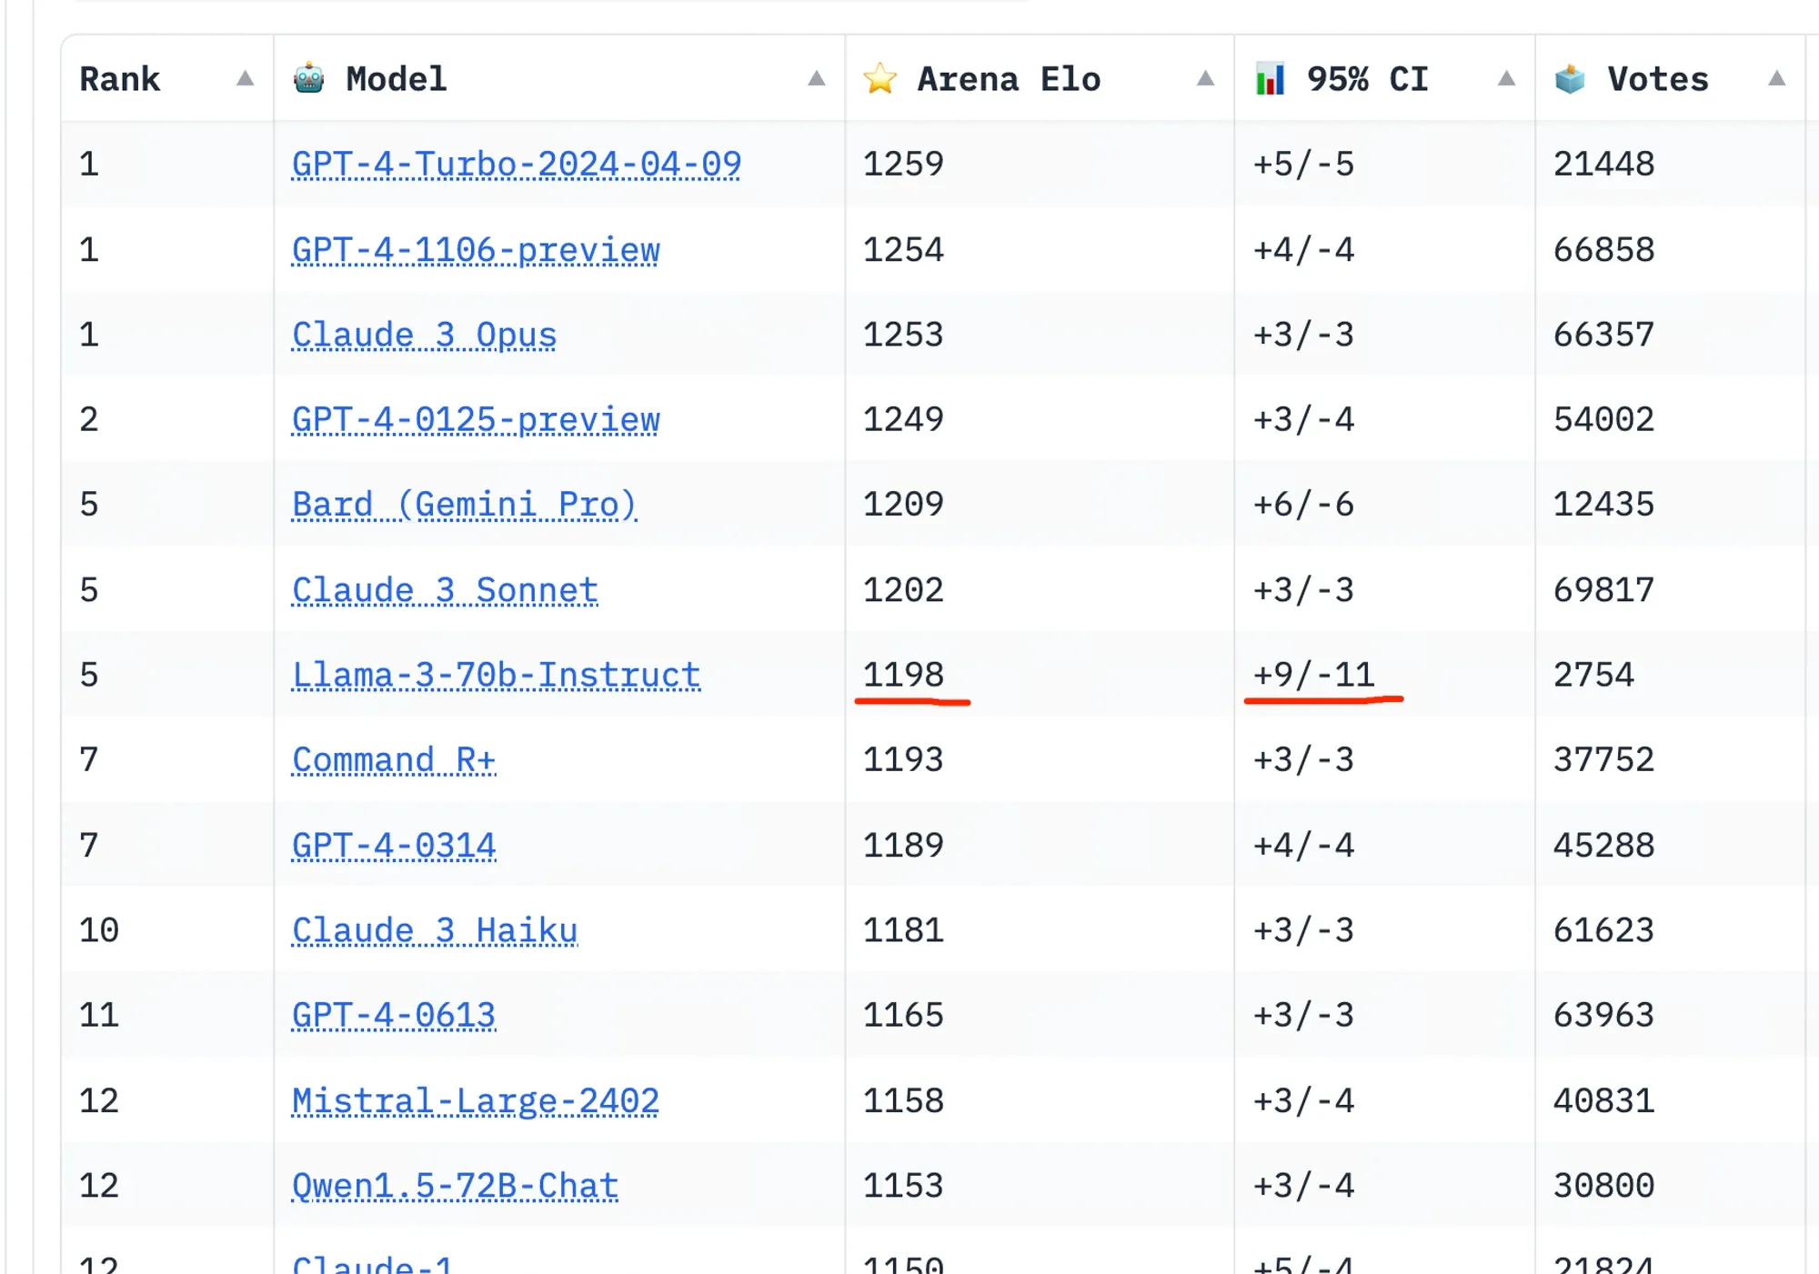Click the robot icon in Model header
Viewport: 1819px width, 1274px height.
pyautogui.click(x=309, y=79)
